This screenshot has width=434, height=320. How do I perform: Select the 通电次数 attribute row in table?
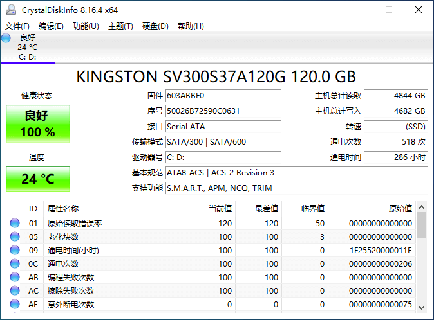pos(211,263)
